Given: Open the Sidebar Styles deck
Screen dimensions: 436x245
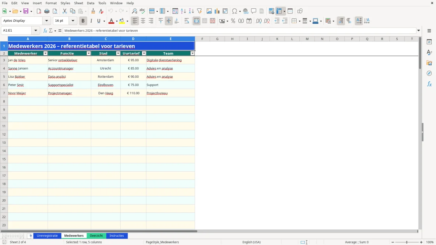Looking at the screenshot, I should click(429, 52).
